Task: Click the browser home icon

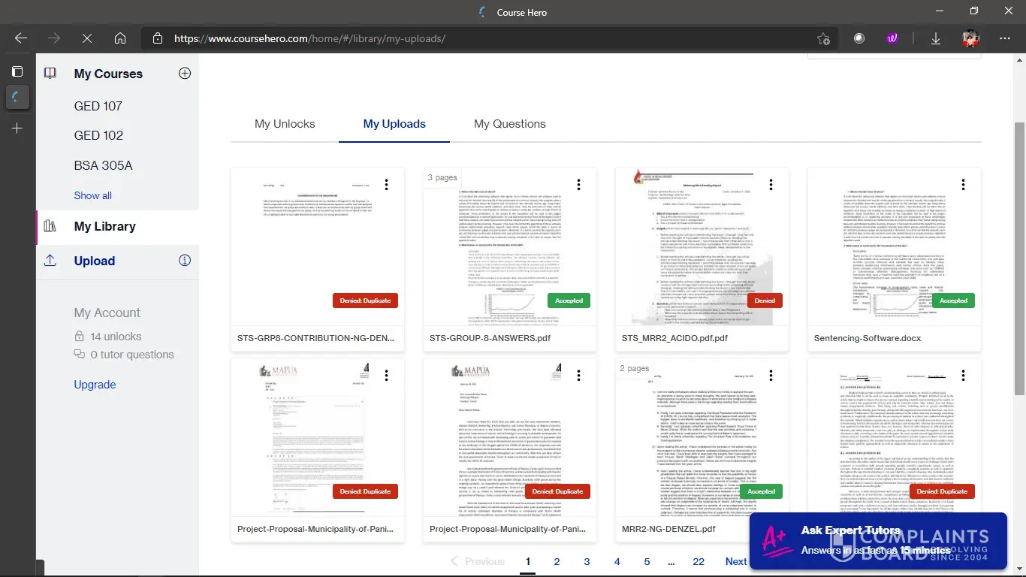Action: tap(120, 38)
